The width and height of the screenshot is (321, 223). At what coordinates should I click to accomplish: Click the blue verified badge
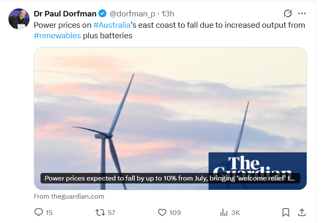coord(102,14)
